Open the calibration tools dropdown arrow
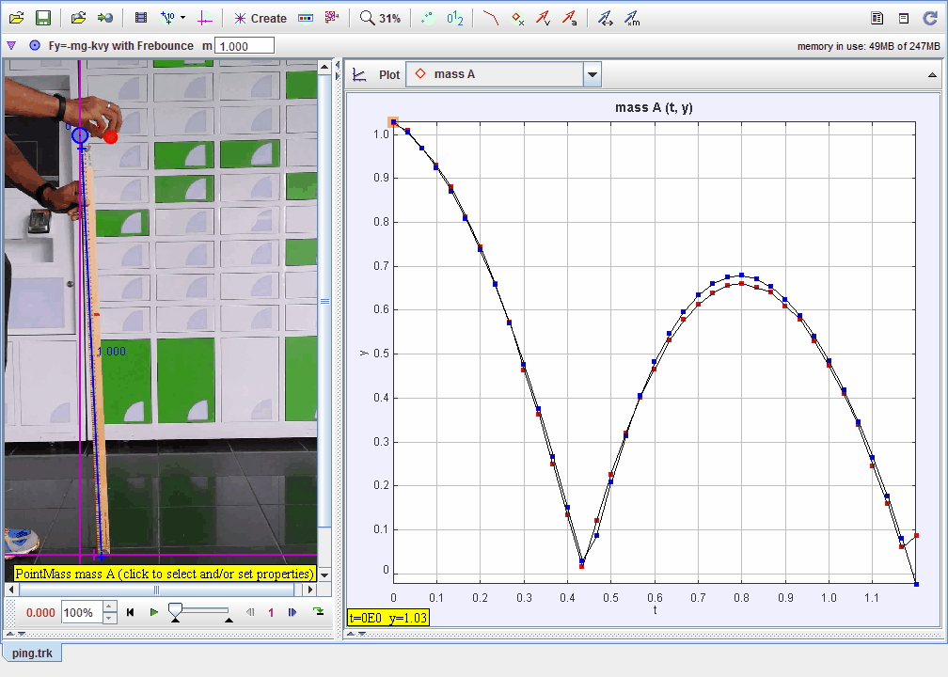 coord(182,18)
